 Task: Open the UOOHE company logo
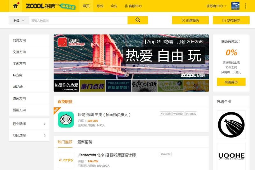click(231, 156)
